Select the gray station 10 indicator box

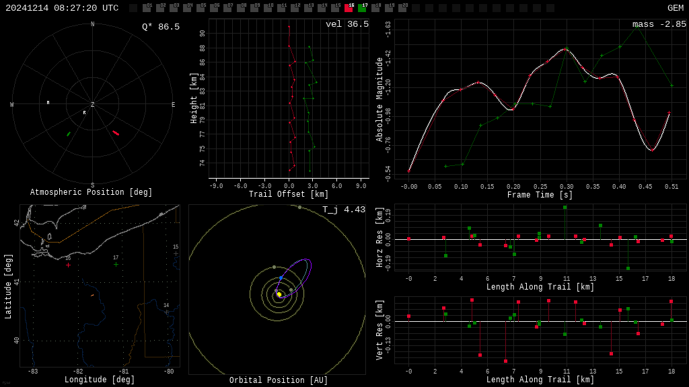[x=268, y=8]
